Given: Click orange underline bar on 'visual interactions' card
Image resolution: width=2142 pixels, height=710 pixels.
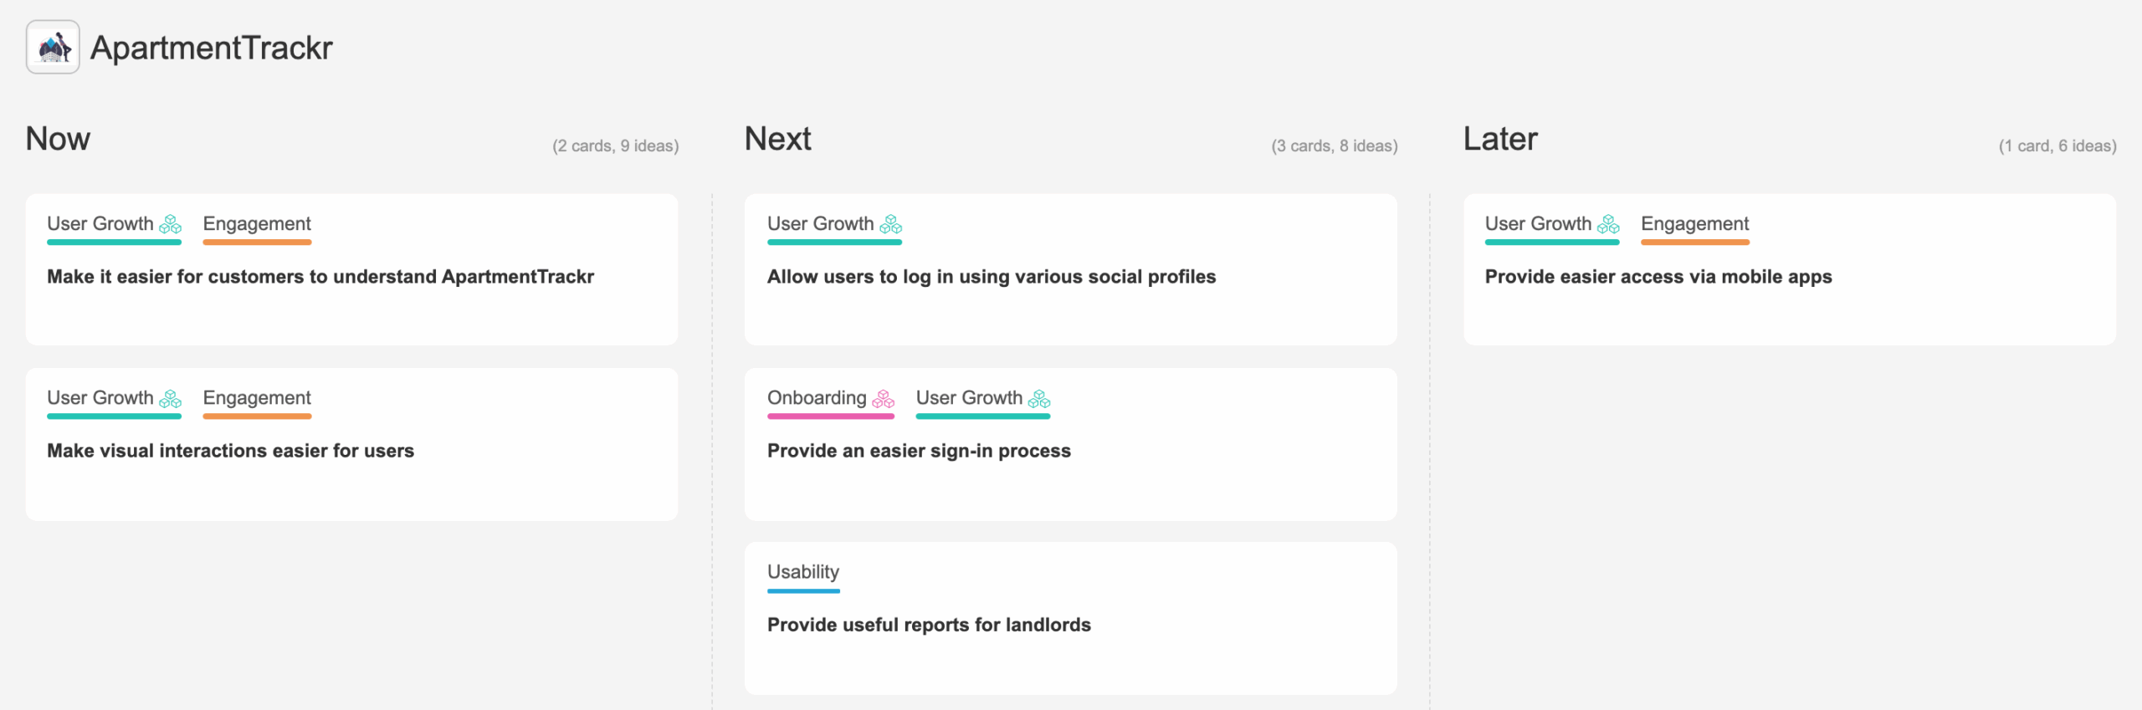Looking at the screenshot, I should click(x=257, y=416).
